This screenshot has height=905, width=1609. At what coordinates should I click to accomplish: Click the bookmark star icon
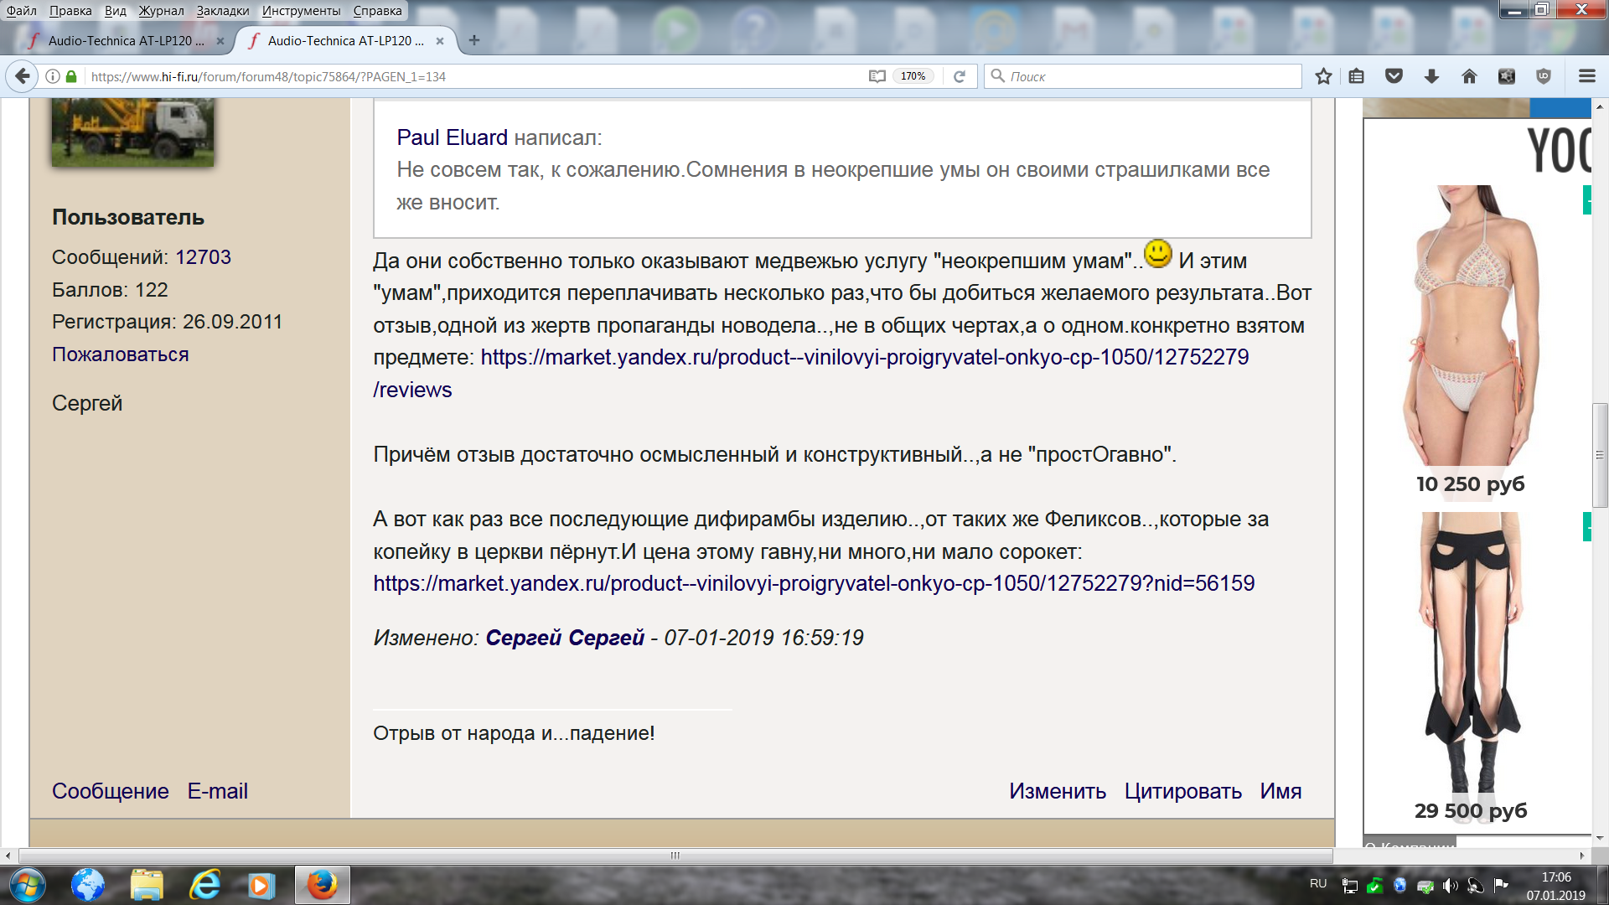pos(1323,76)
